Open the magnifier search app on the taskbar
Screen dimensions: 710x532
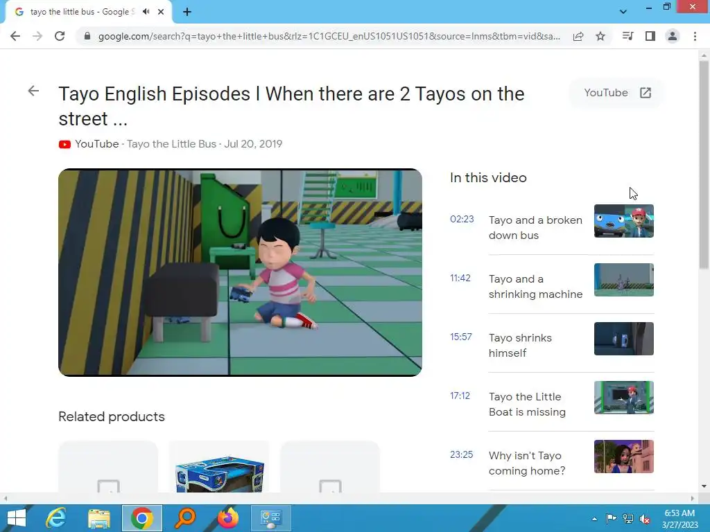pyautogui.click(x=184, y=518)
